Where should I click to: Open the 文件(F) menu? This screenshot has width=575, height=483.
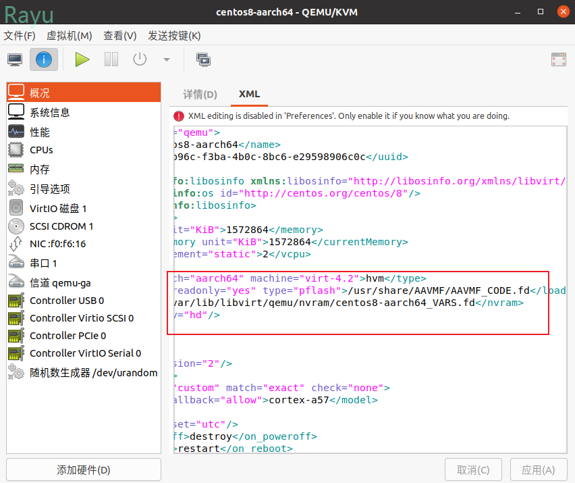click(x=20, y=36)
